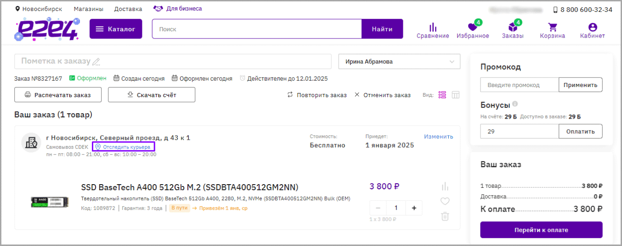Open the Для бизнеса section
This screenshot has width=622, height=246.
(x=177, y=9)
